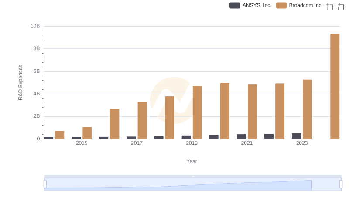Image resolution: width=349 pixels, height=201 pixels.
Task: Click the Broadcom bar for 2019
Action: coord(197,112)
